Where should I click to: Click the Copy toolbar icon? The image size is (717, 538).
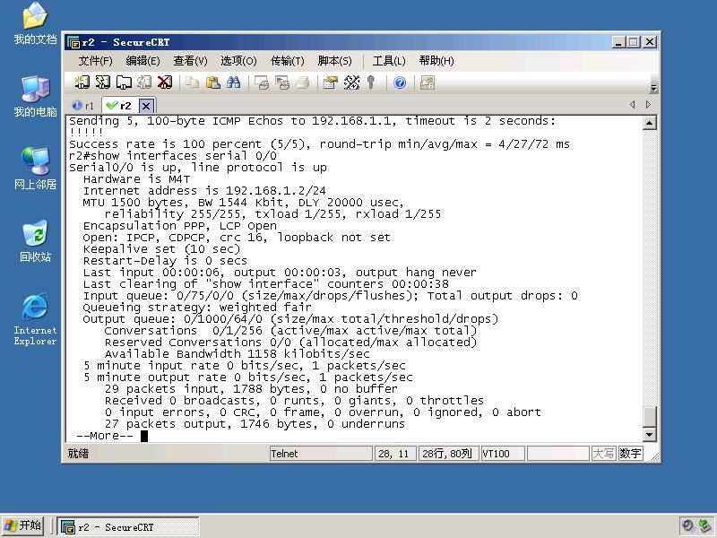click(x=193, y=82)
